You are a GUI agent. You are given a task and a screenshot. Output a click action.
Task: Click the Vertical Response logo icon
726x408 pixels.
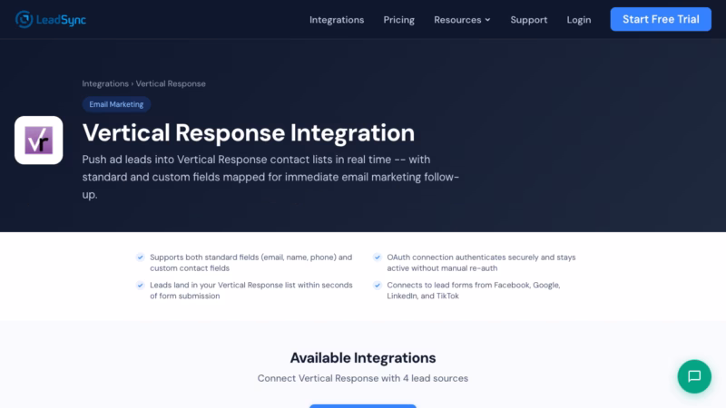pos(38,141)
